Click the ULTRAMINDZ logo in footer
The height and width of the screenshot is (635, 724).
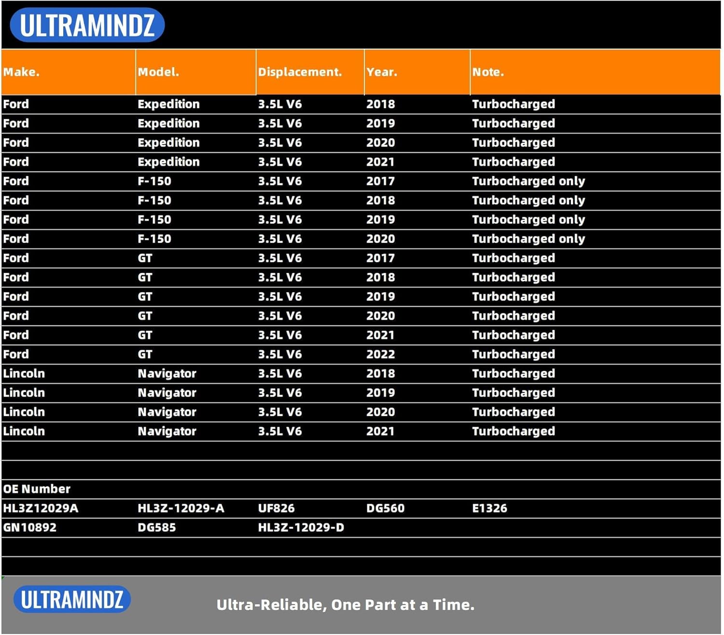(72, 600)
